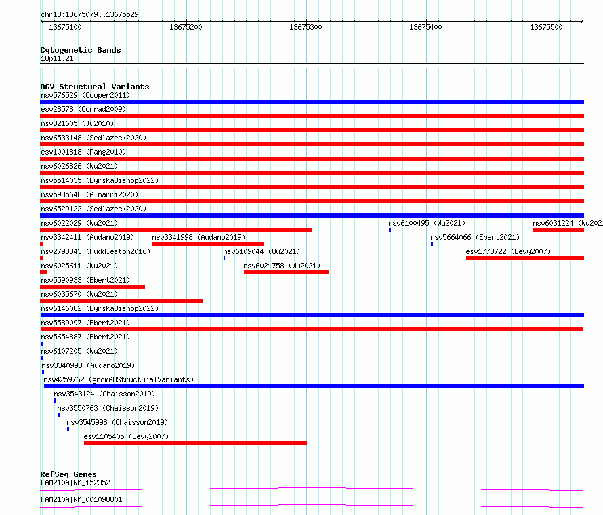
Task: Click FAM210A|NM_001098801 gene label
Action: pos(81,499)
